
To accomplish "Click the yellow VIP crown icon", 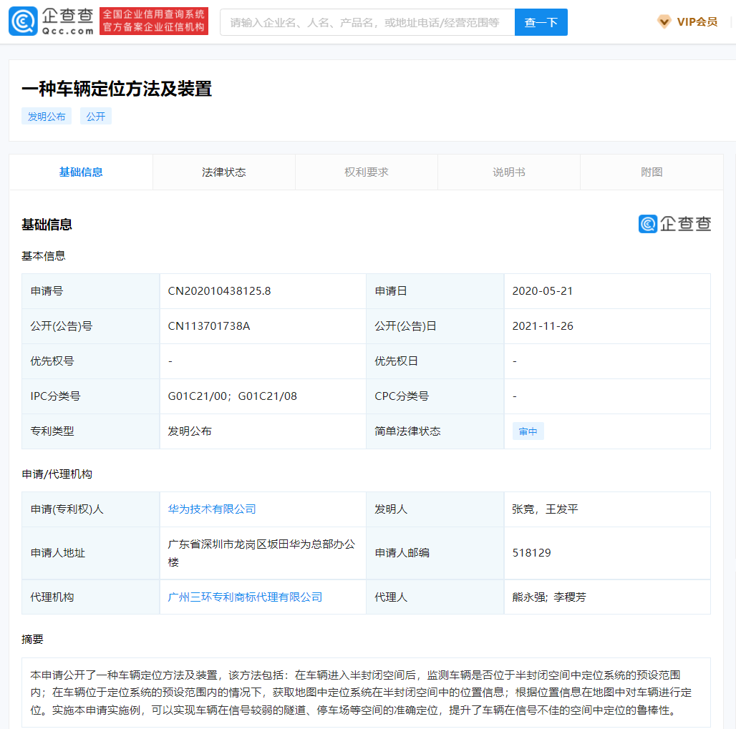I will [x=664, y=21].
